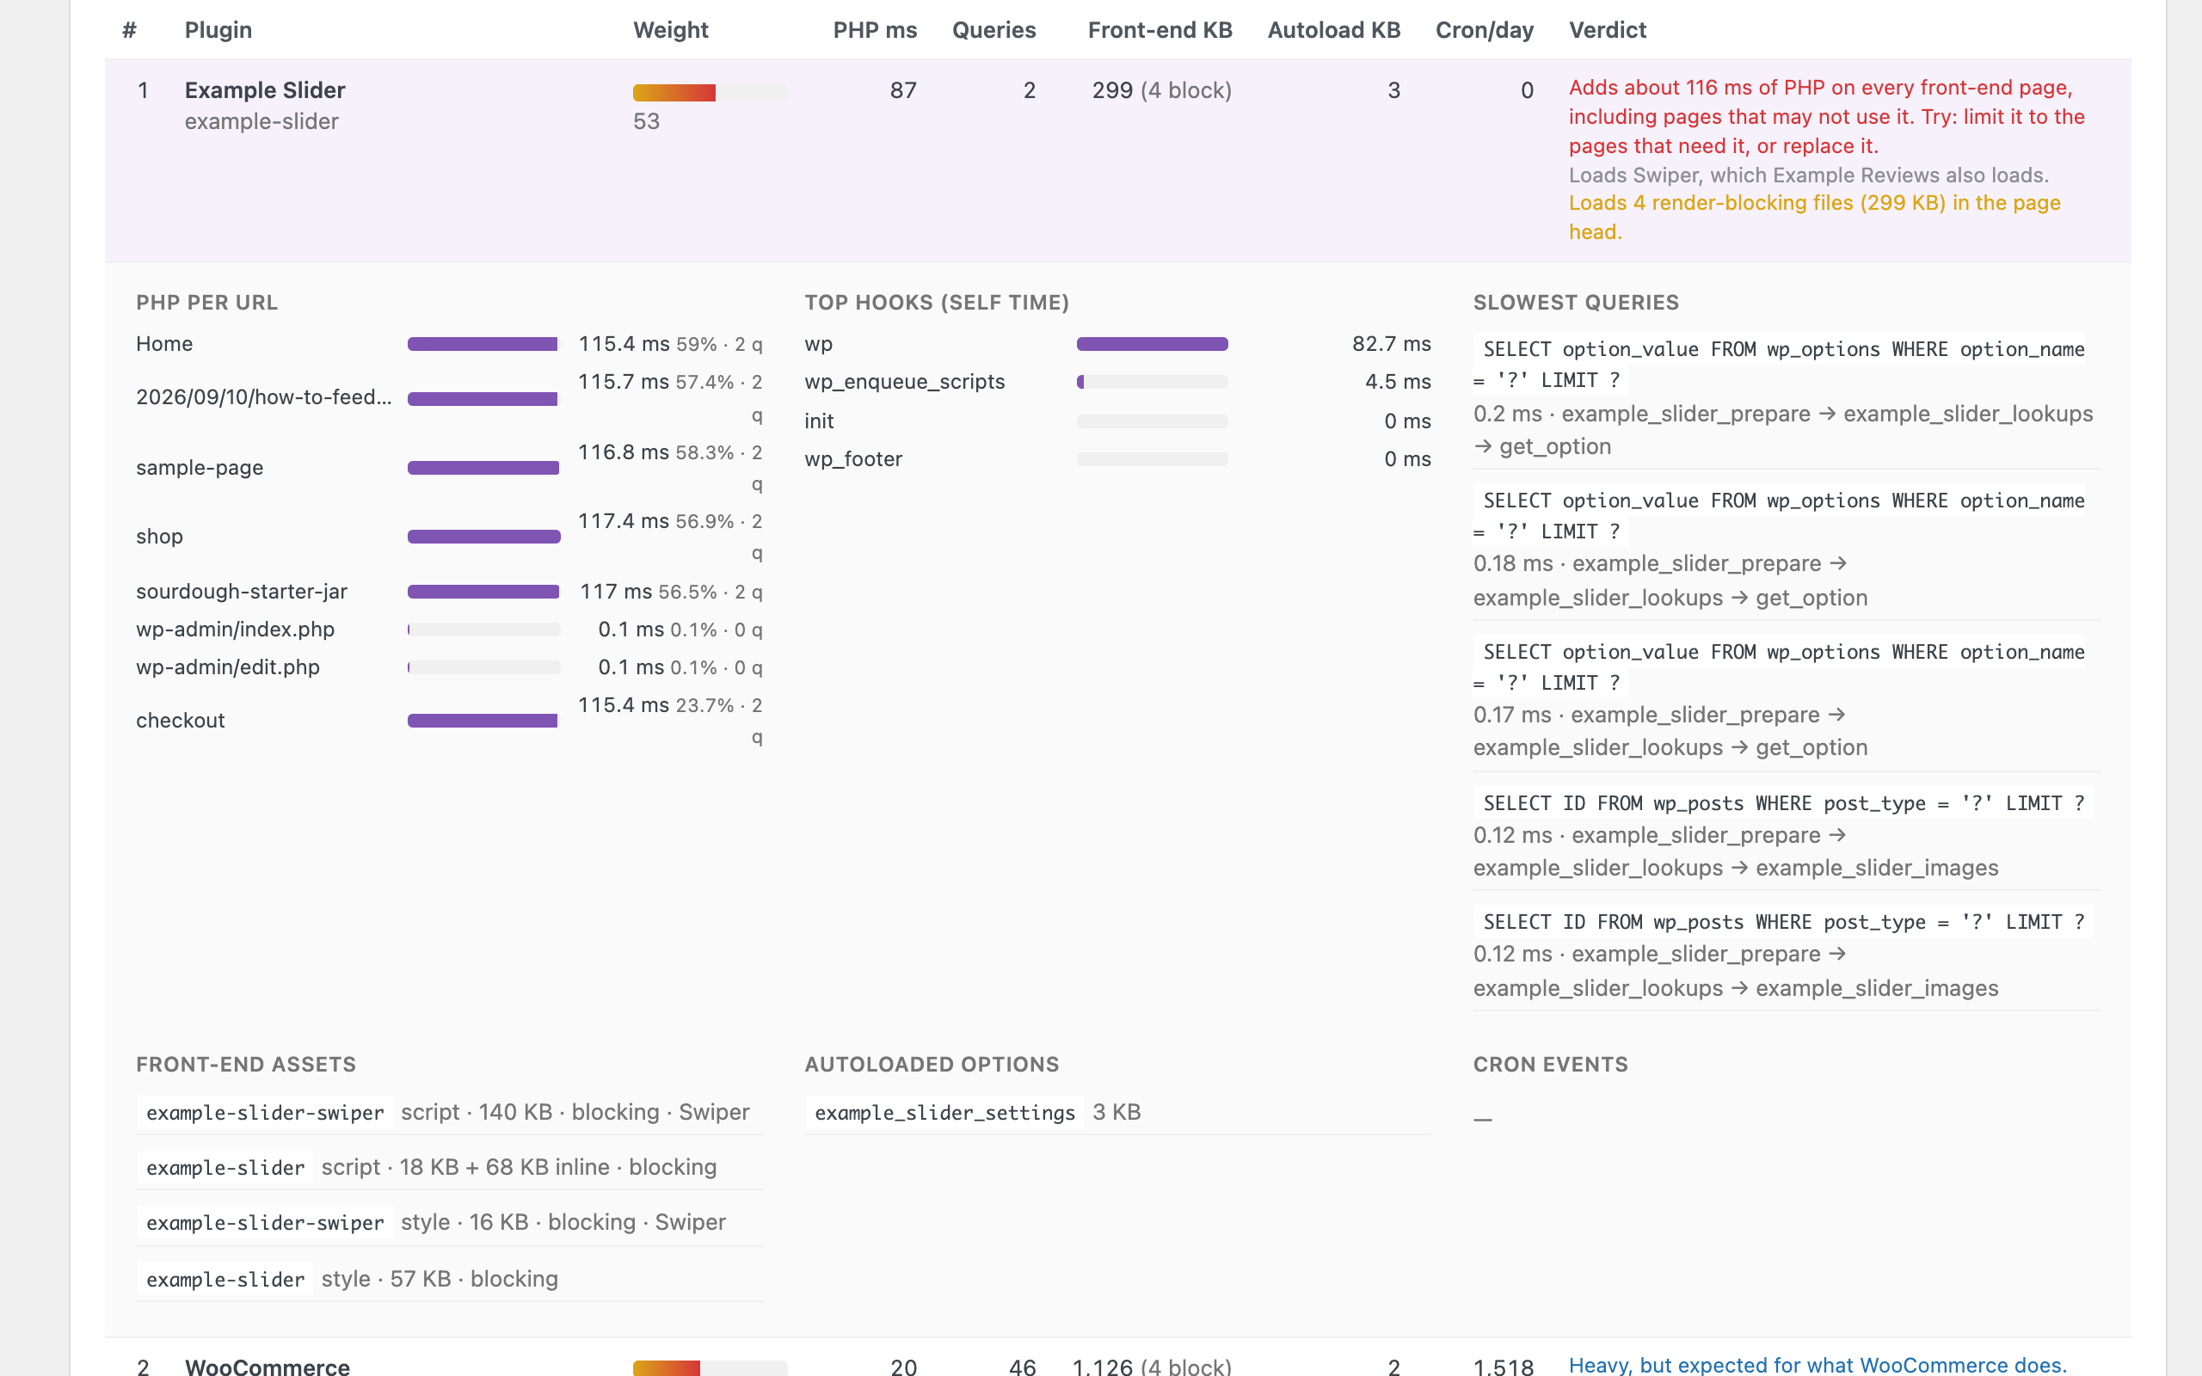The width and height of the screenshot is (2202, 1376).
Task: Click the 82.7 ms hook value
Action: tap(1391, 344)
